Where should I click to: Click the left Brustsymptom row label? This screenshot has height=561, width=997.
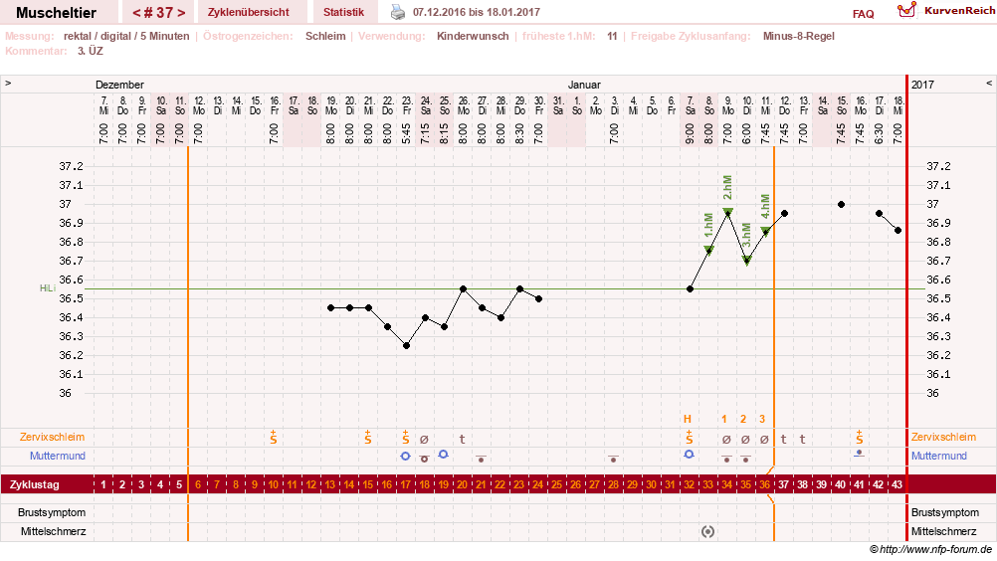click(x=52, y=512)
